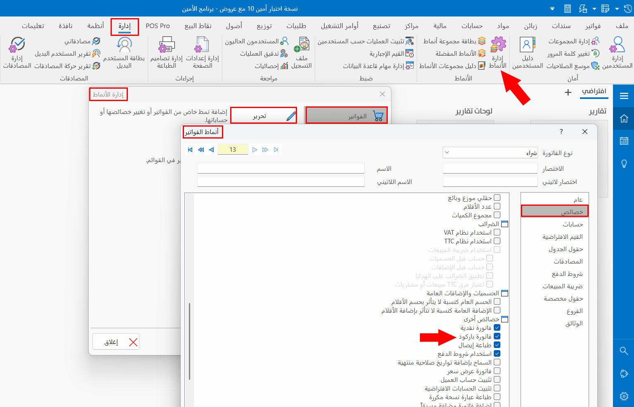Click the record number field showing 13
The width and height of the screenshot is (634, 407).
(233, 149)
